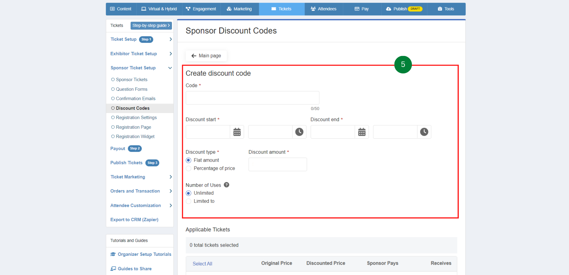Image resolution: width=569 pixels, height=275 pixels.
Task: Open the Discount Codes sidebar item
Action: pos(132,108)
